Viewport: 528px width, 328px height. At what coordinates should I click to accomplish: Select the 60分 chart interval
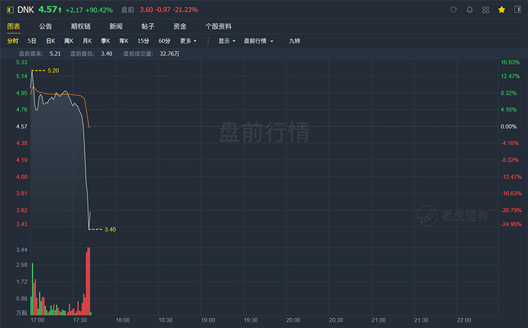164,41
